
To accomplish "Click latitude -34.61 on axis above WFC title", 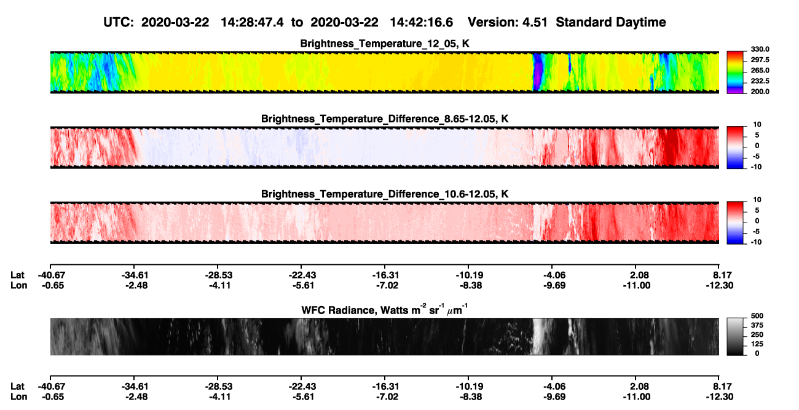I will 135,275.
